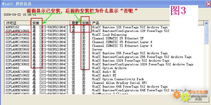Select license SIFLA9WRT30602
Screen dimensions: 211x105
(104, 60)
